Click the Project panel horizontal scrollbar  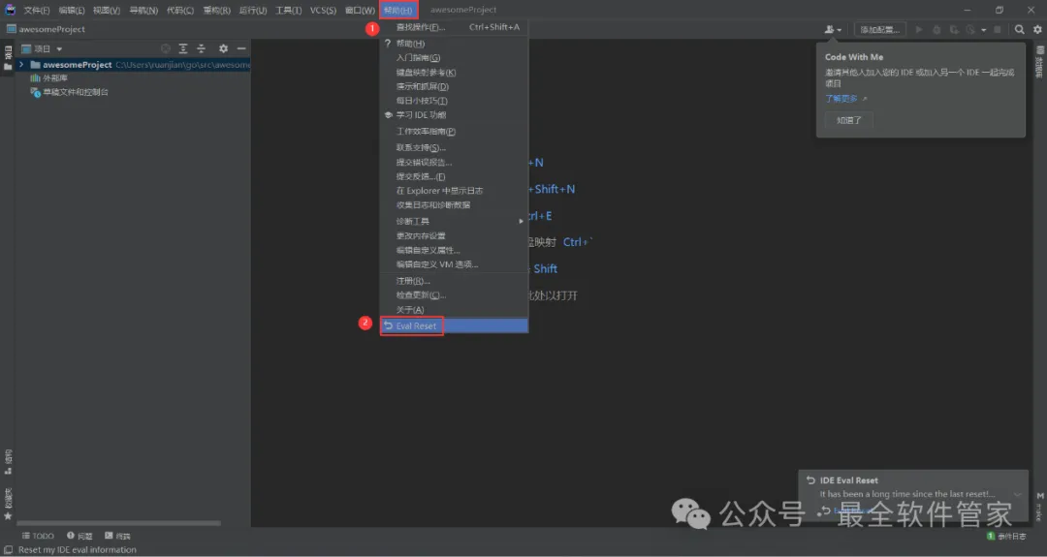(x=119, y=523)
